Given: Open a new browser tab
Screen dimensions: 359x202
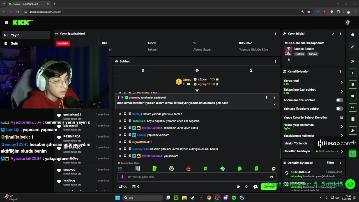Looking at the screenshot, I should (x=54, y=4).
